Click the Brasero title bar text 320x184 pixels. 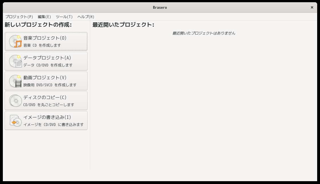click(160, 7)
